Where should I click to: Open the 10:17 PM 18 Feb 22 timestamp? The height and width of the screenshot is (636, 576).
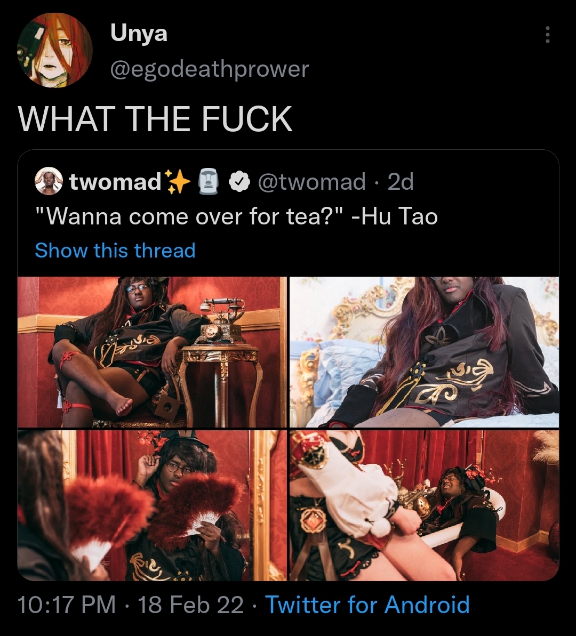131,605
